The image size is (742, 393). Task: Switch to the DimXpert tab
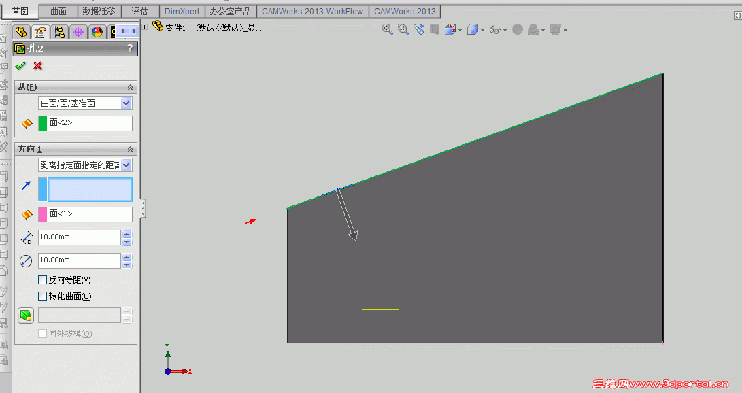click(182, 12)
